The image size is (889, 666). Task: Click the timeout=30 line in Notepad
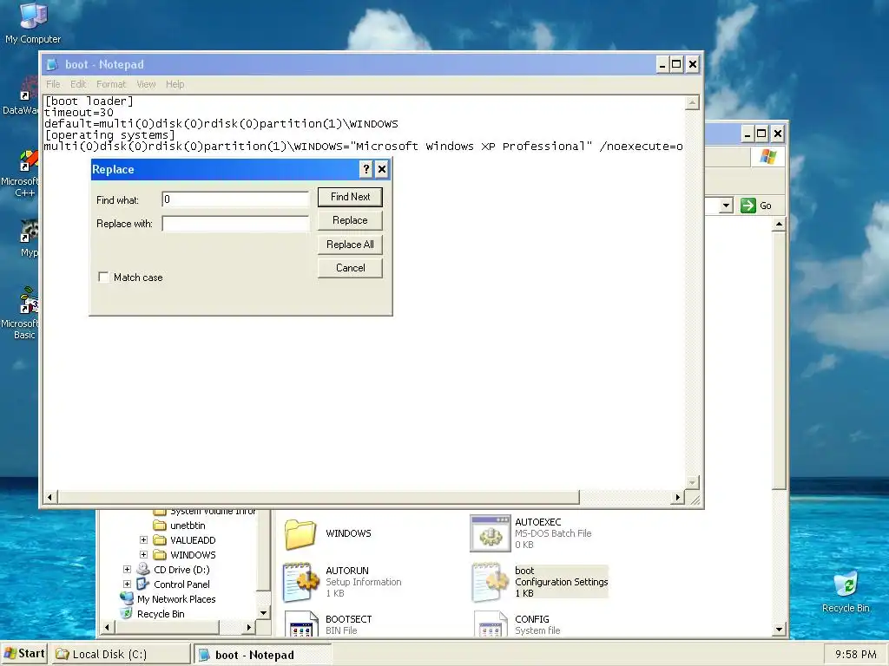point(79,112)
